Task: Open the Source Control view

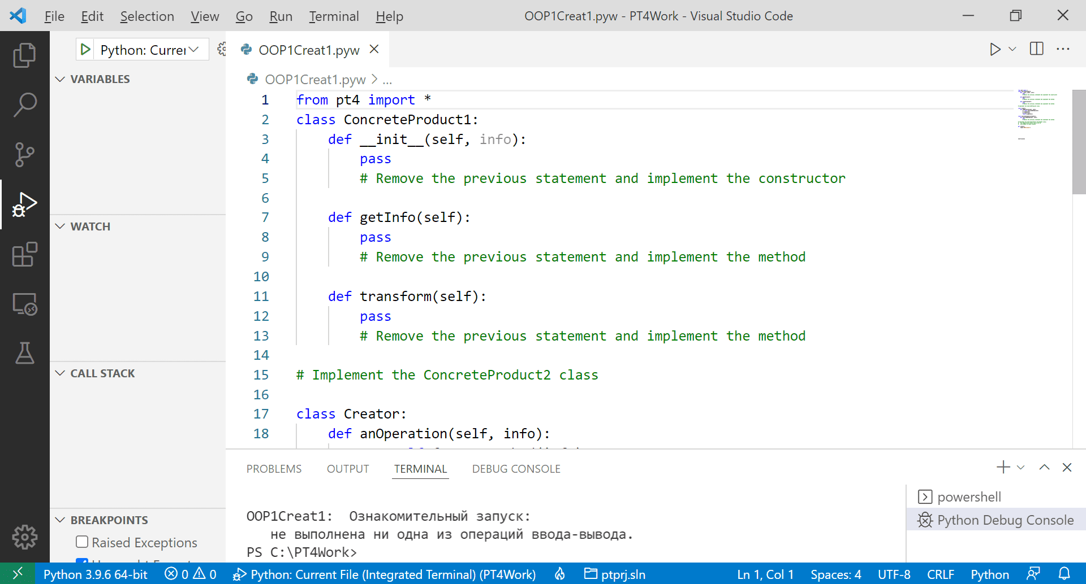Action: (24, 155)
